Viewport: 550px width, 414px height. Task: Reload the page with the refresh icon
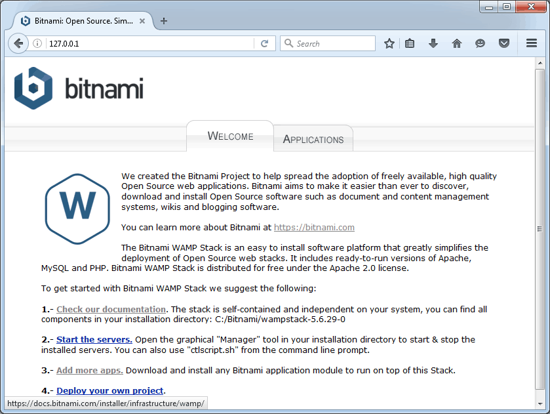(264, 43)
